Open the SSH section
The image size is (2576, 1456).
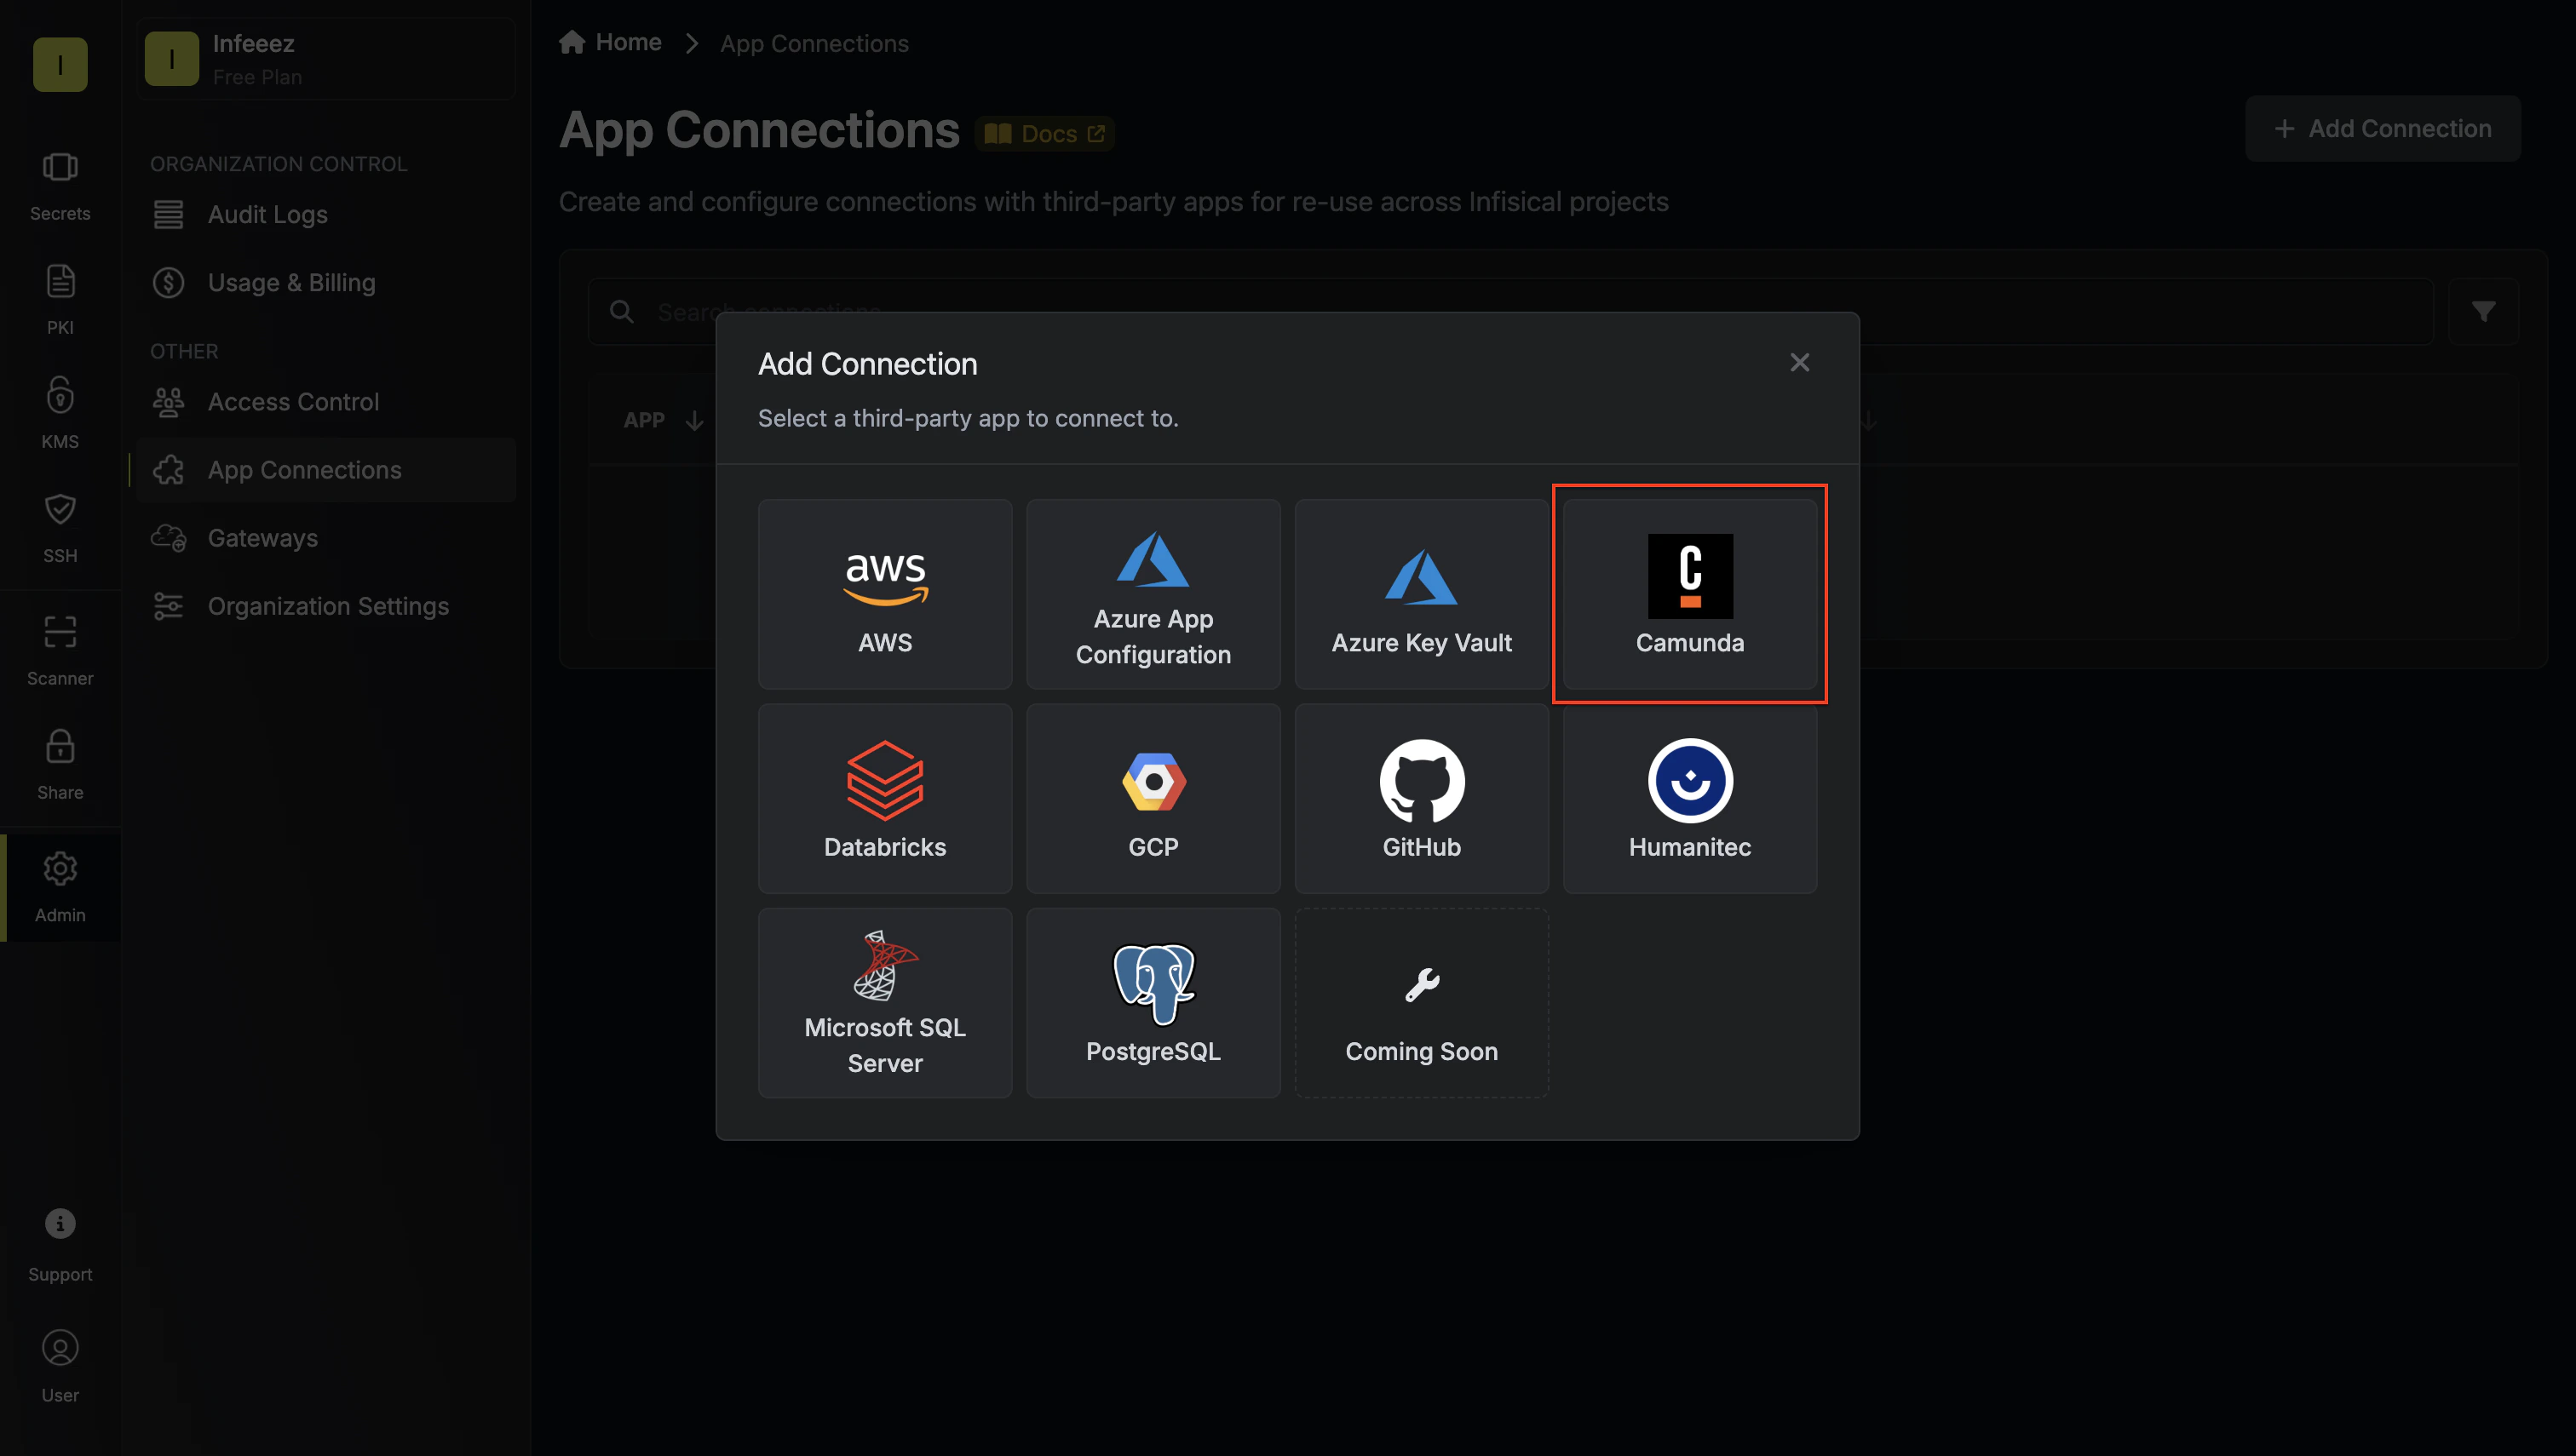pos(60,528)
